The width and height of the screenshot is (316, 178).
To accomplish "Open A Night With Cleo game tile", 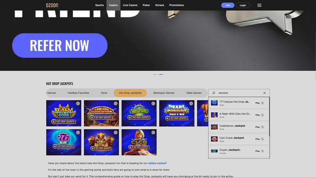I will click(139, 142).
